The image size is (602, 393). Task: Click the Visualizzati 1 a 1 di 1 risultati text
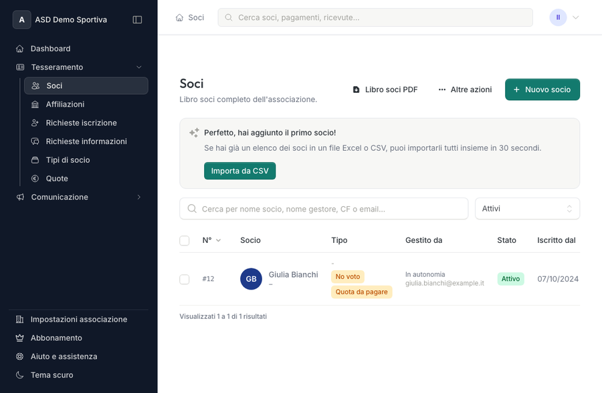point(223,316)
